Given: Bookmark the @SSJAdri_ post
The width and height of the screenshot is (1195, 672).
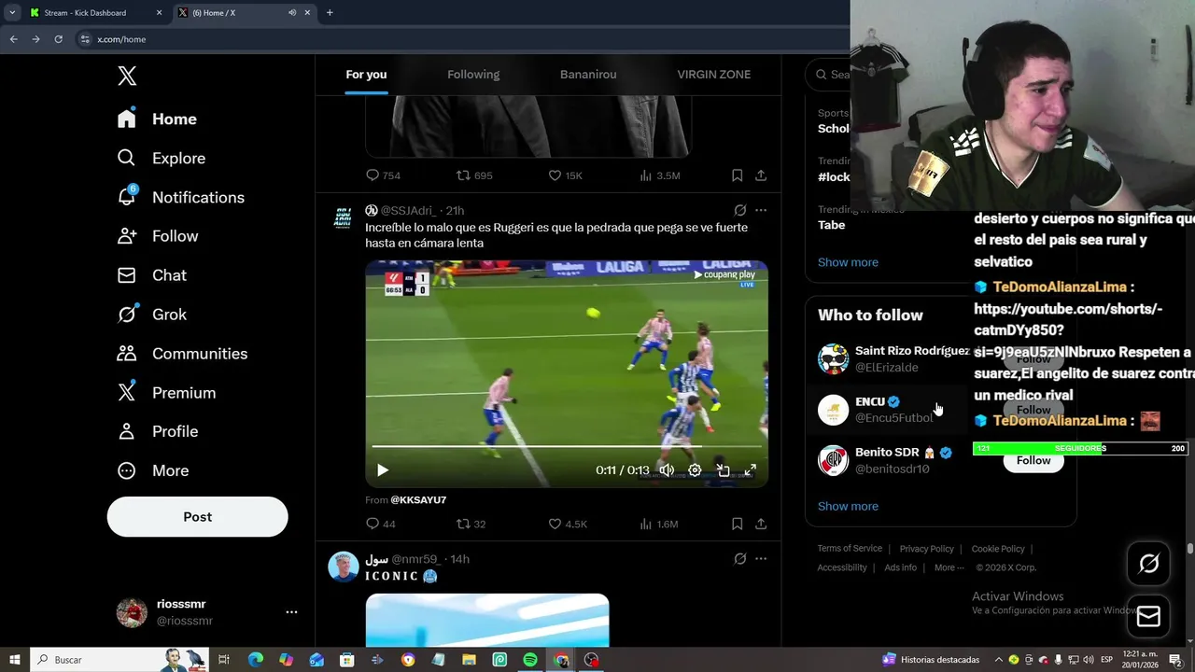Looking at the screenshot, I should click(x=737, y=524).
